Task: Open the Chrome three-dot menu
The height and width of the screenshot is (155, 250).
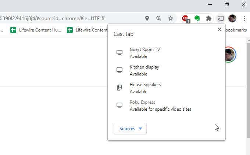Action: [244, 18]
